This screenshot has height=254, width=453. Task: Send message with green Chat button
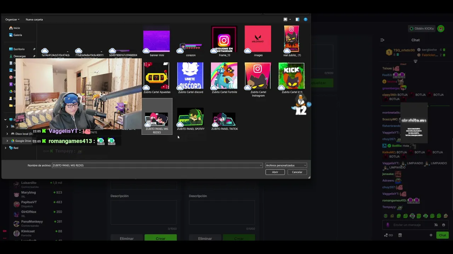point(442,235)
